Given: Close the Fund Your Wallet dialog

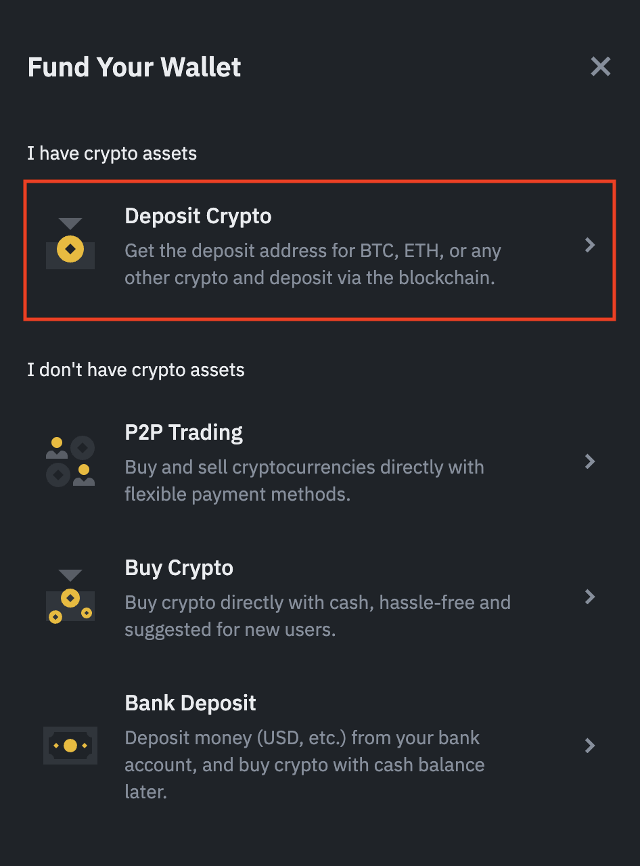Looking at the screenshot, I should (600, 66).
